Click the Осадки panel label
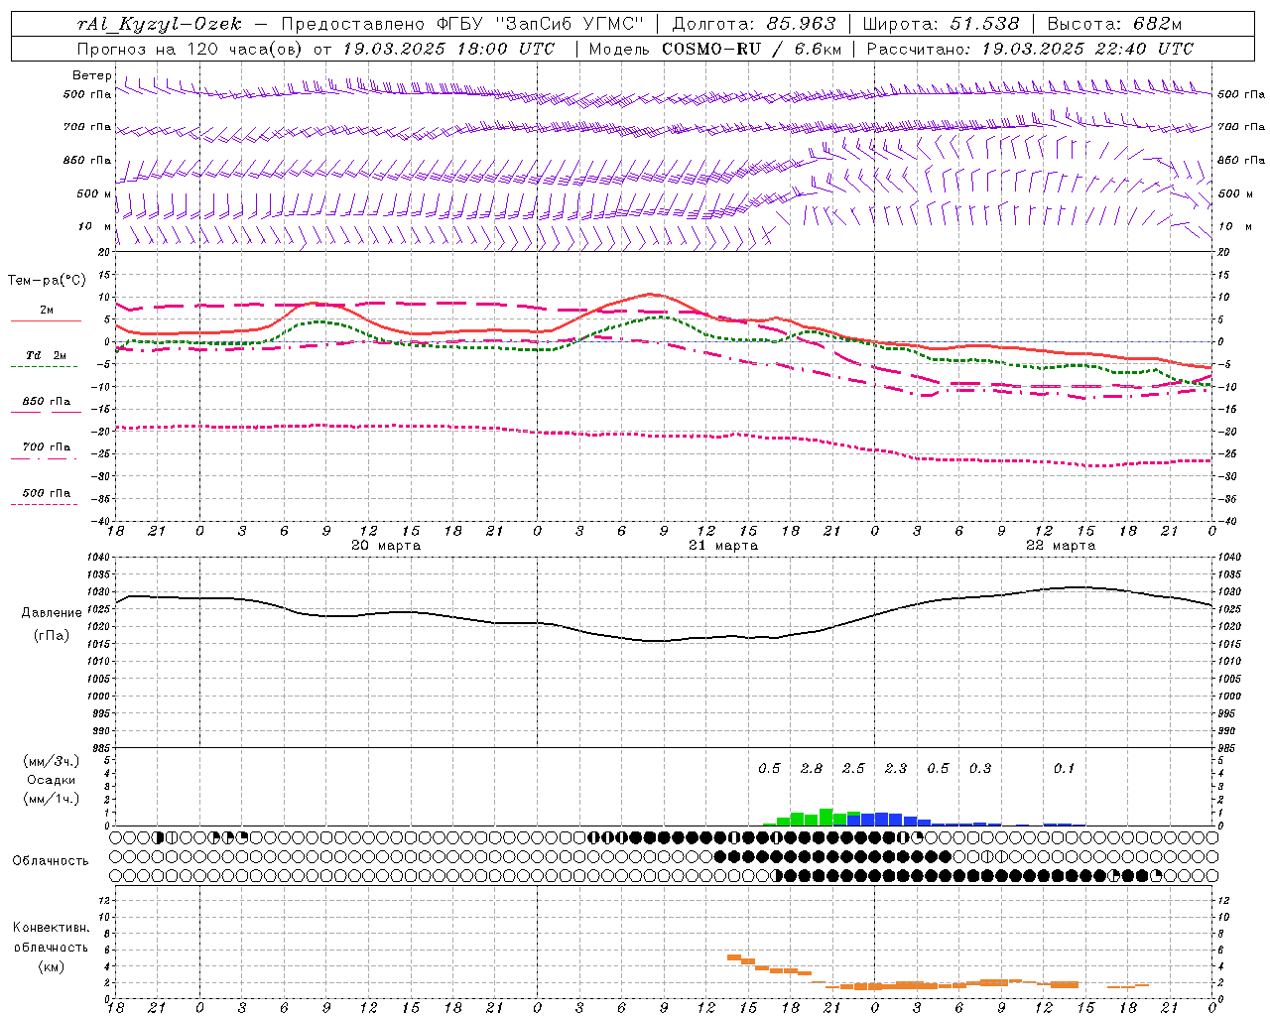Viewport: 1270px width, 1016px height. pos(52,780)
